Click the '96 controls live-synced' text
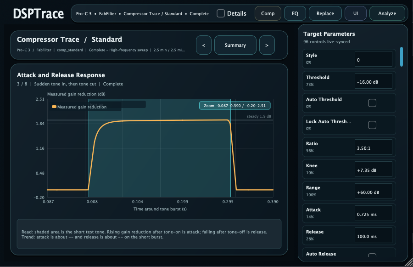Viewport: 413px width, 267px height. [326, 42]
